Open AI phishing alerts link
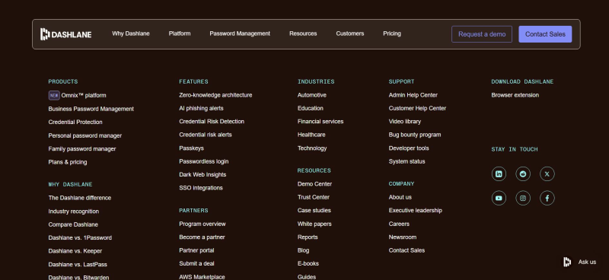 201,108
